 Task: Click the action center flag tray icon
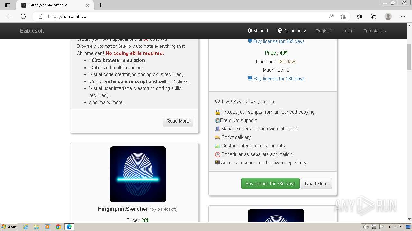381,227
